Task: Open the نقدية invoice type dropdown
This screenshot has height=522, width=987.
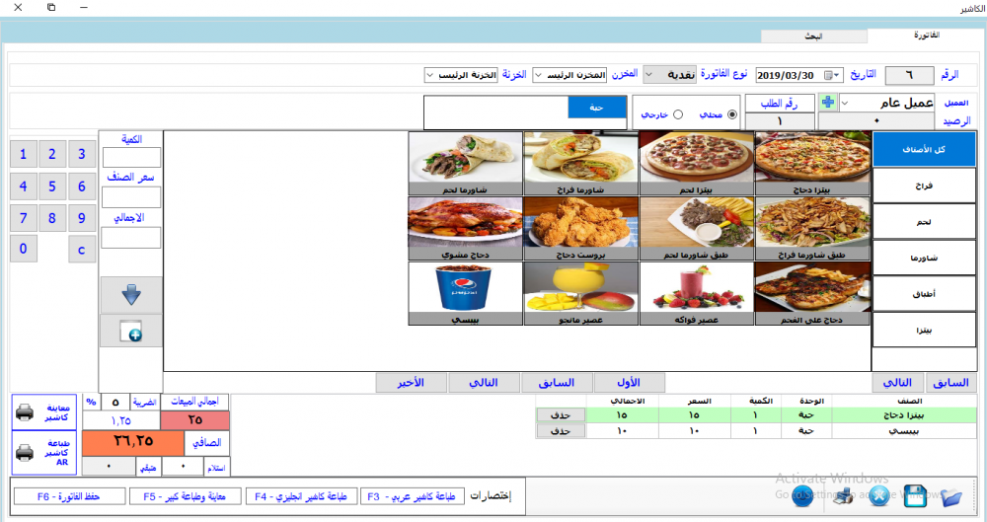Action: click(x=669, y=74)
